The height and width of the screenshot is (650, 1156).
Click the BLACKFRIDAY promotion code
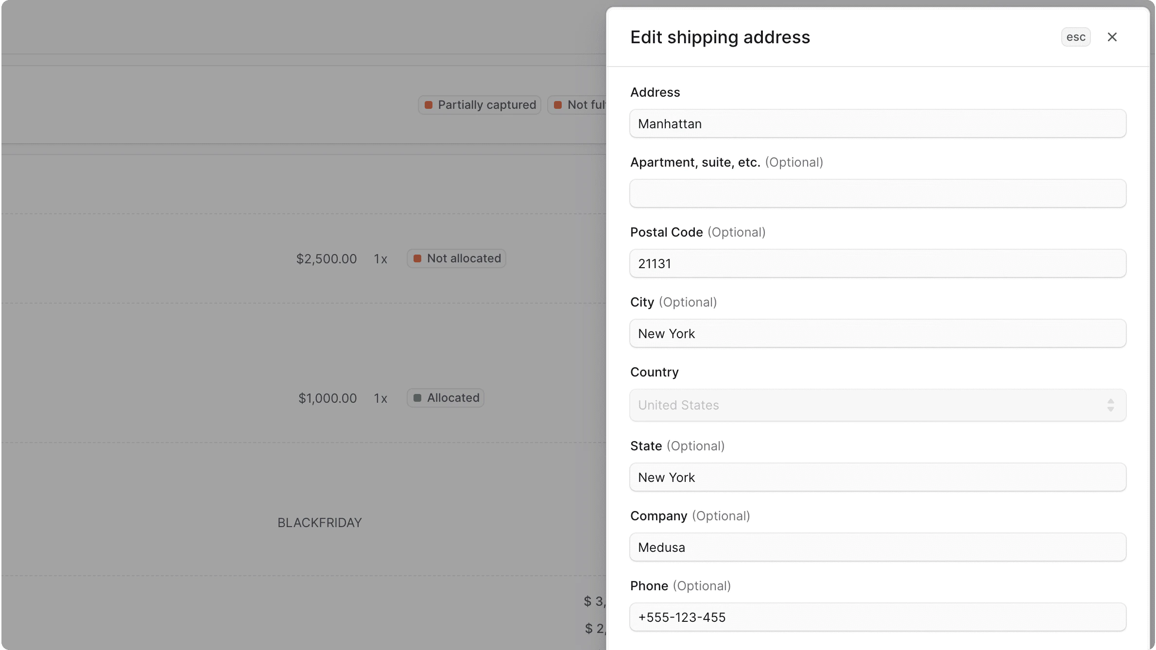(x=320, y=522)
